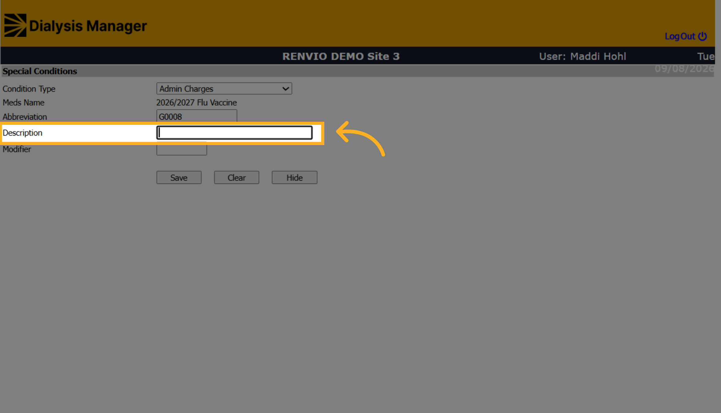Click the "Meds Name" label
The image size is (721, 413).
(24, 102)
